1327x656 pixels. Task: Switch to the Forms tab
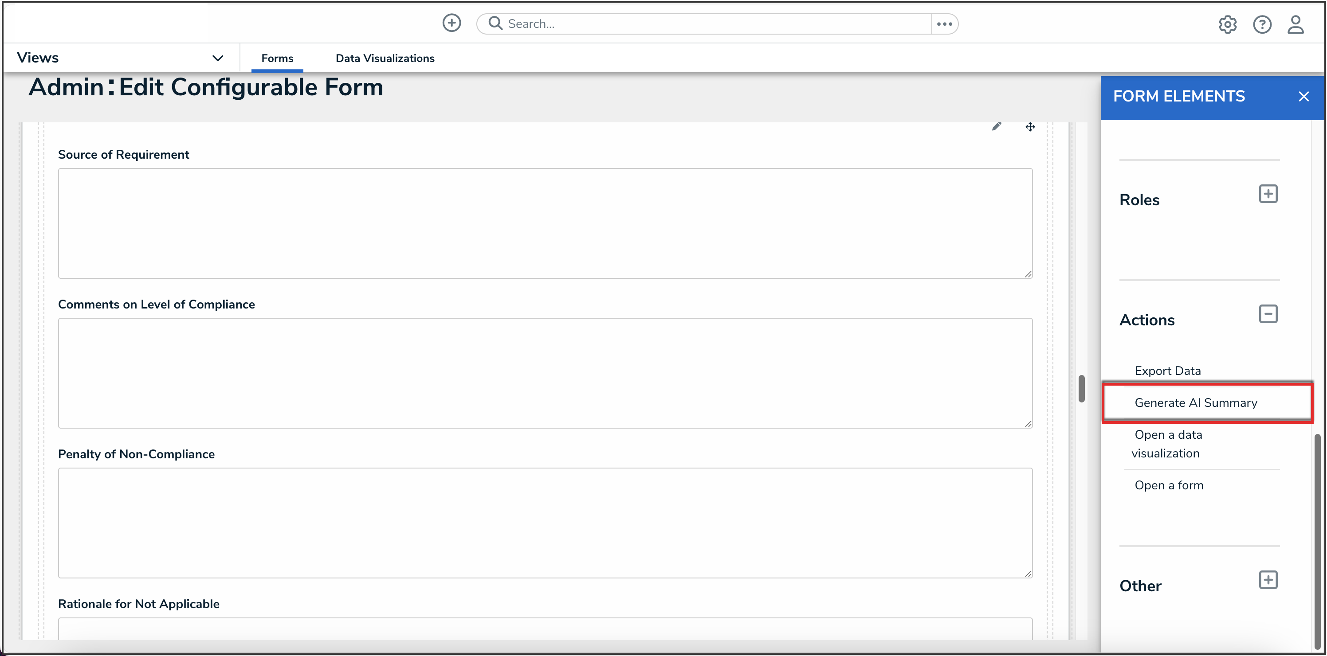[x=277, y=58]
